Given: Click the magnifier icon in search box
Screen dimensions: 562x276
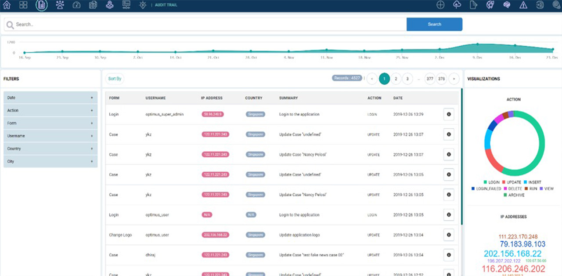Looking at the screenshot, I should click(10, 25).
